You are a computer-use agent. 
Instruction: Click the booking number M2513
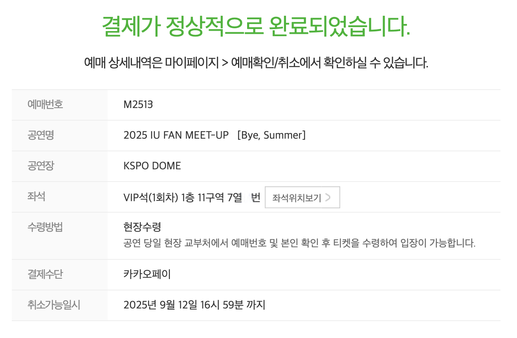[x=138, y=105]
